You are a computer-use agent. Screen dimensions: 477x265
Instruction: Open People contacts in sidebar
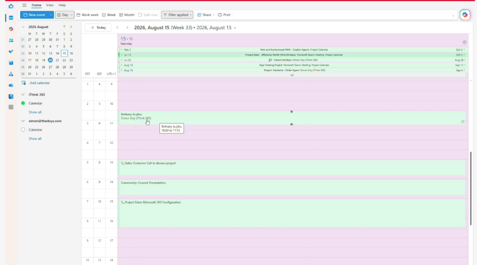click(11, 40)
